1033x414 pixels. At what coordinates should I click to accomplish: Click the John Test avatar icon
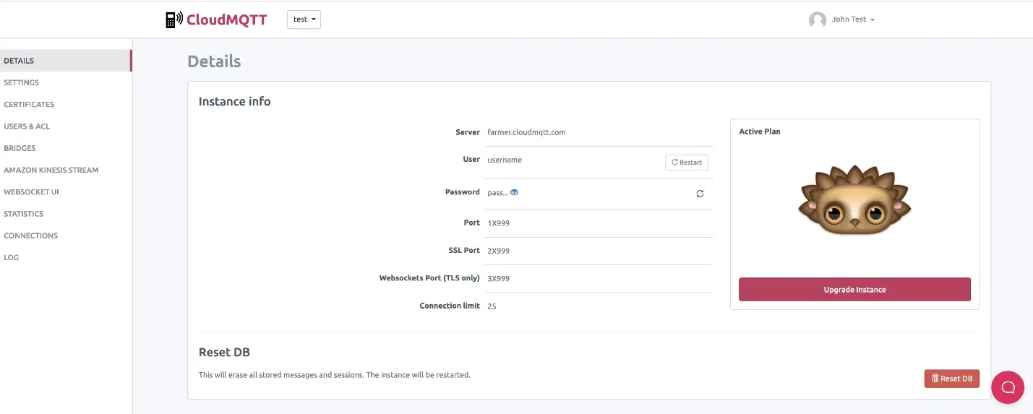[x=817, y=20]
